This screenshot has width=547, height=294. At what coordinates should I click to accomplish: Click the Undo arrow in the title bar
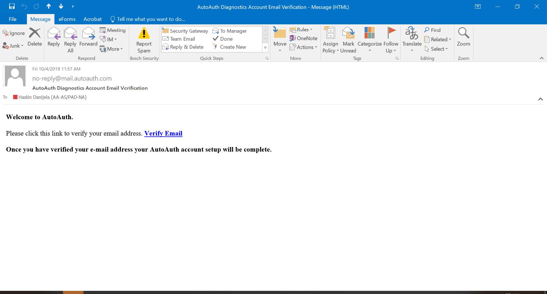tap(24, 6)
